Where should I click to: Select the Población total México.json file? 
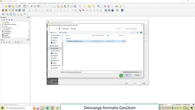click(95, 41)
